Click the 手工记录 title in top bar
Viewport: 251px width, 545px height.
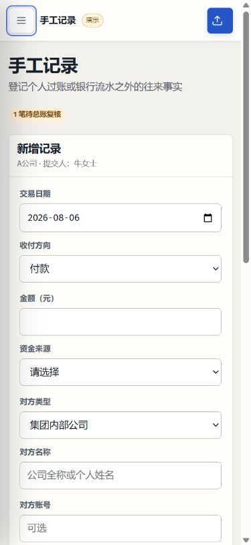pos(58,21)
